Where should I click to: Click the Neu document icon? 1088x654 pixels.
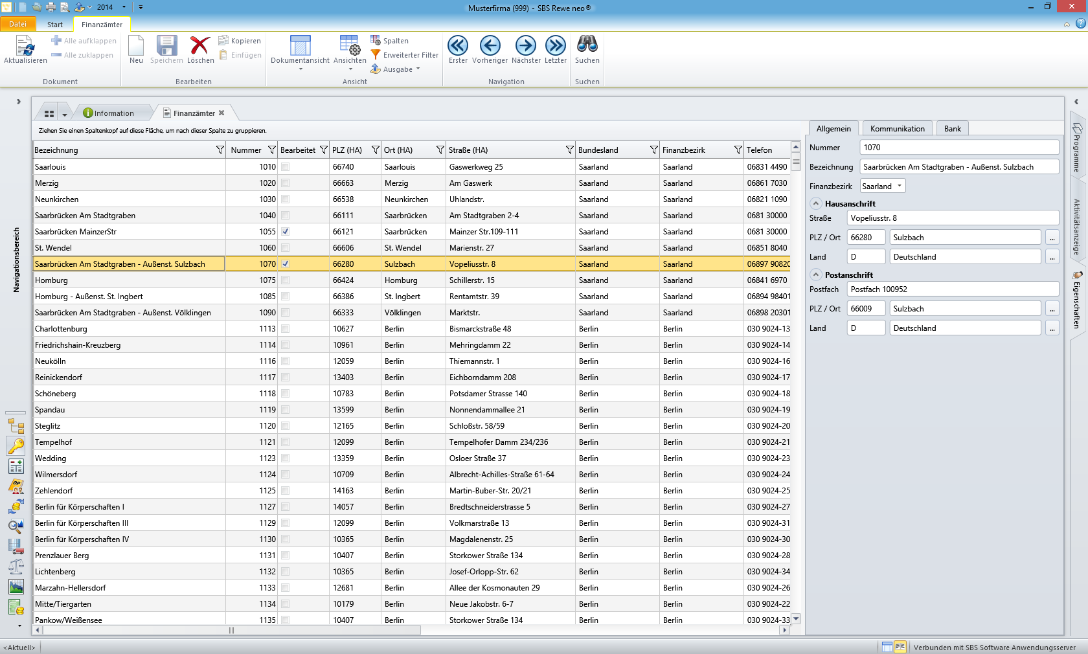coord(136,46)
